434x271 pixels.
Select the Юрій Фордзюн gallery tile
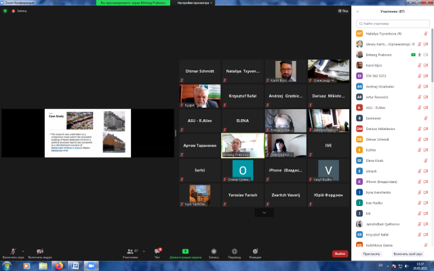pyautogui.click(x=328, y=195)
